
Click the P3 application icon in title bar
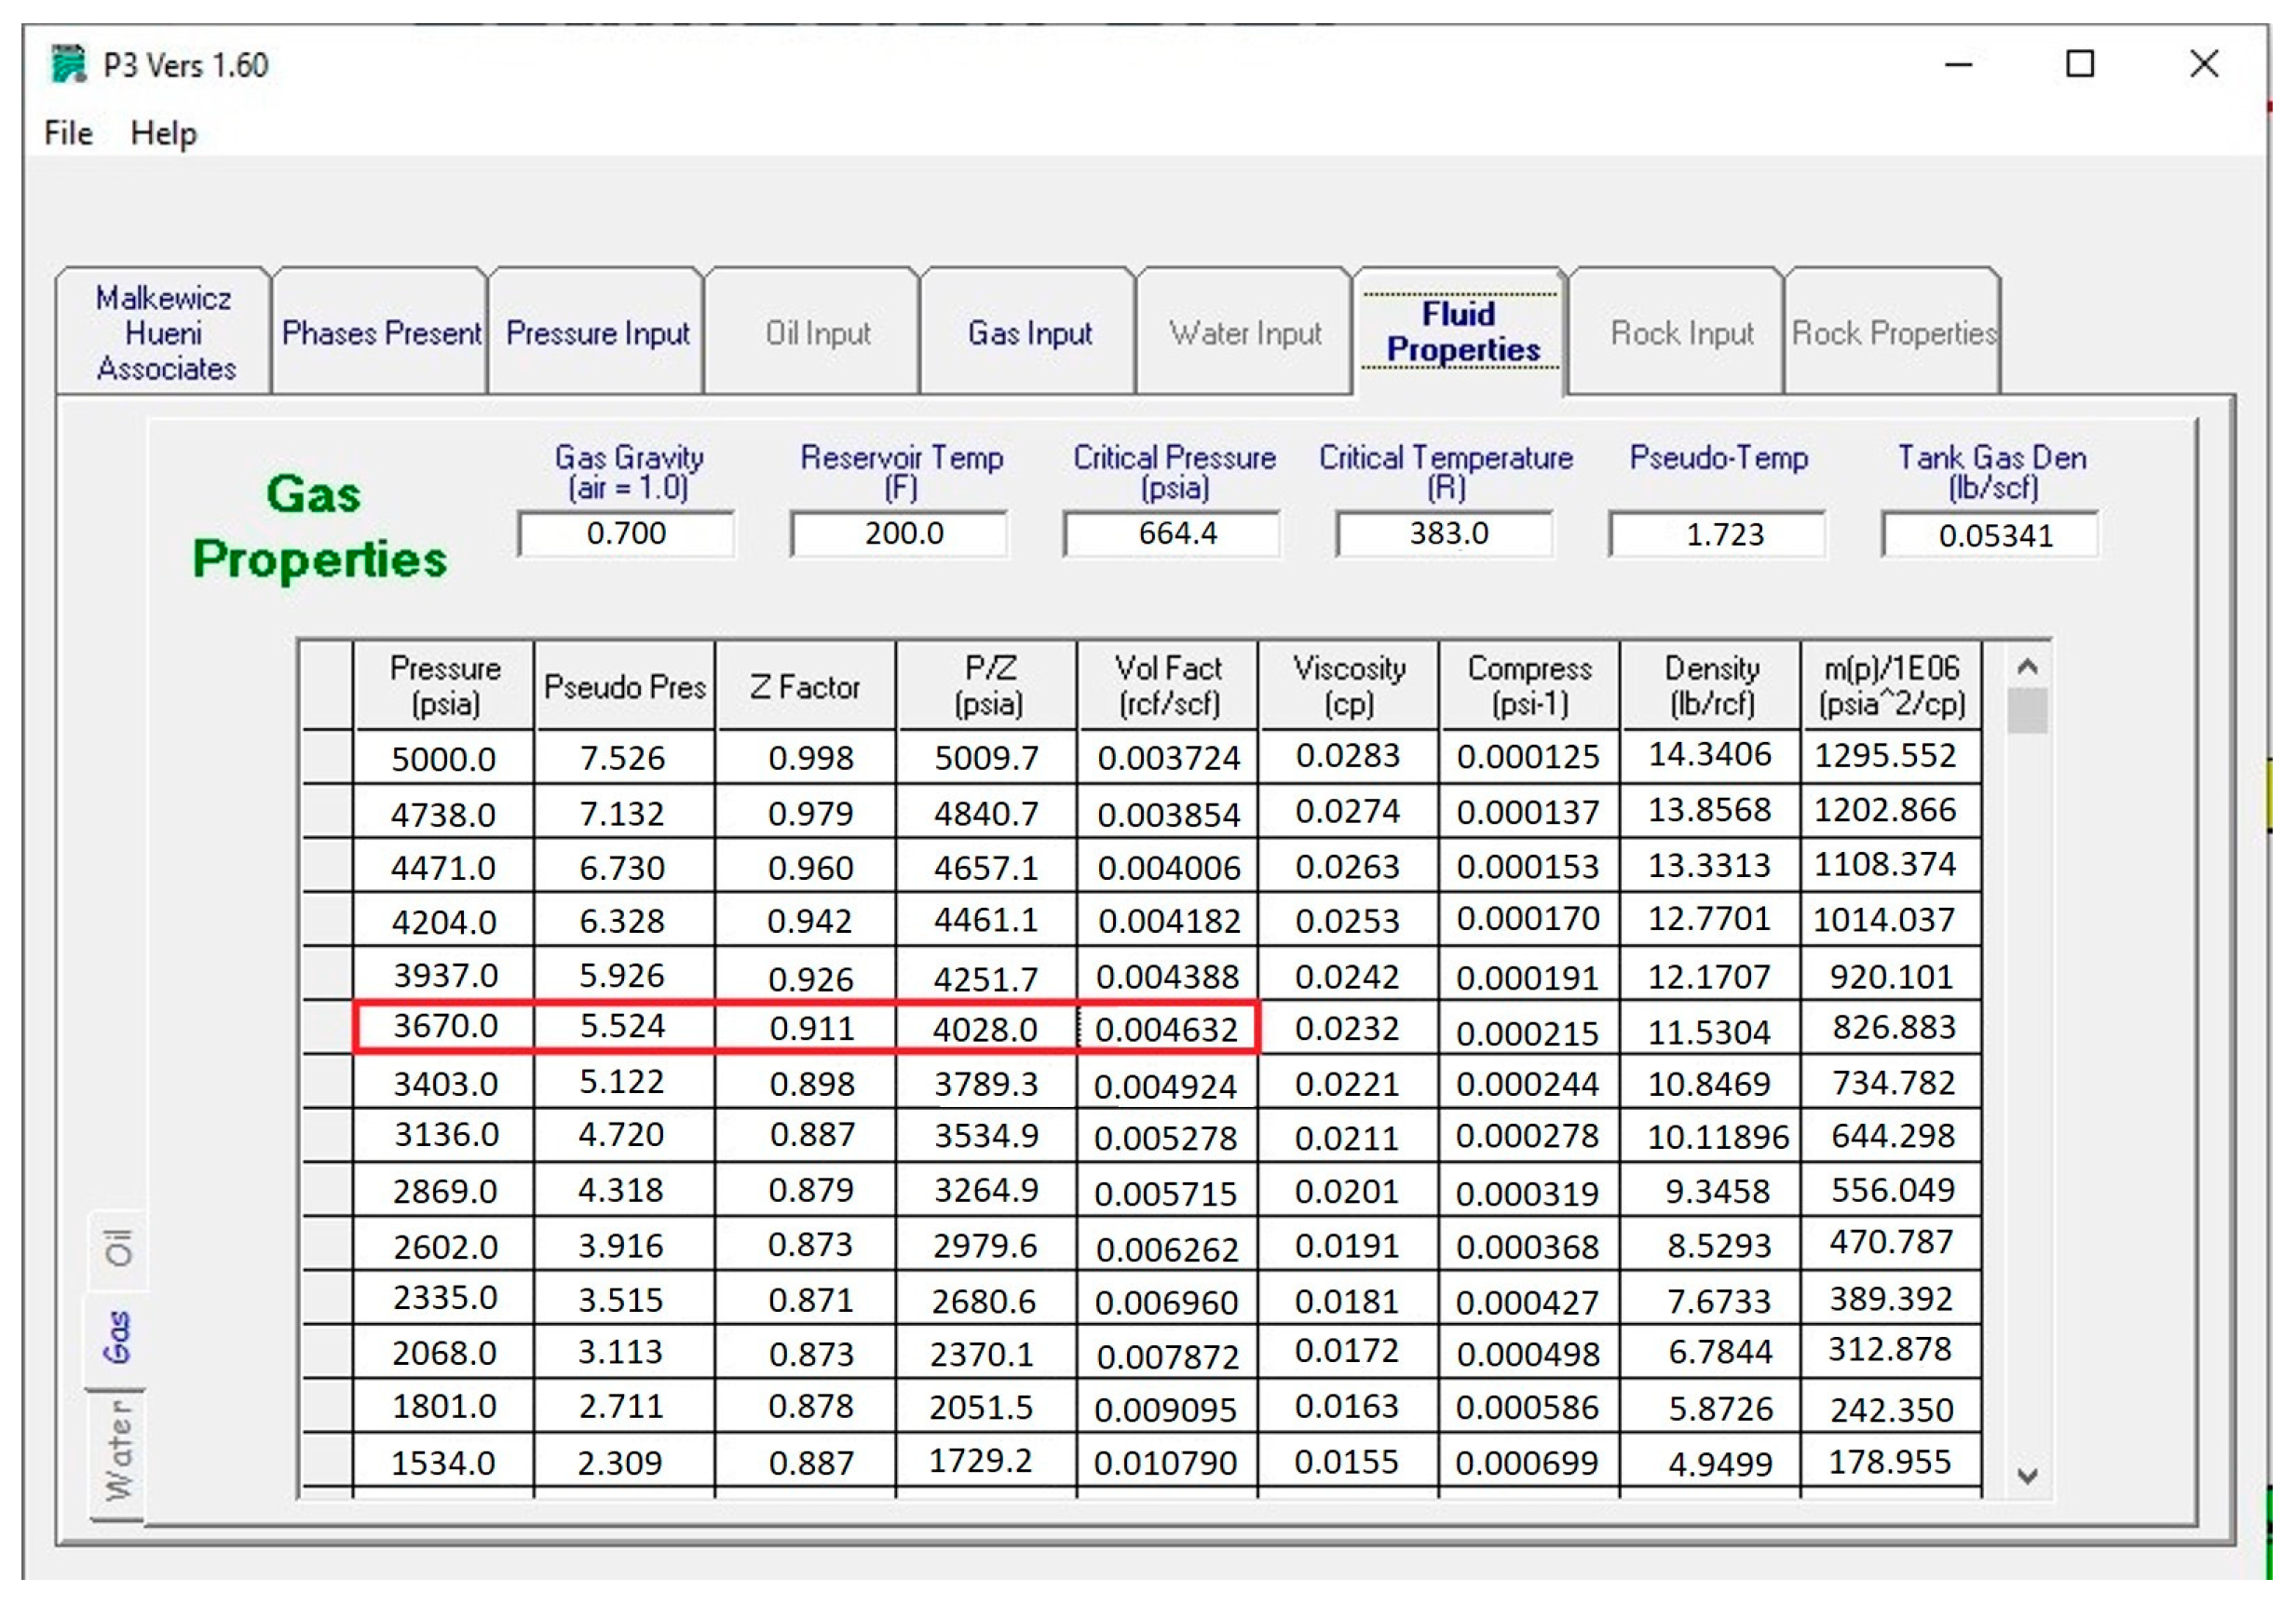68,65
